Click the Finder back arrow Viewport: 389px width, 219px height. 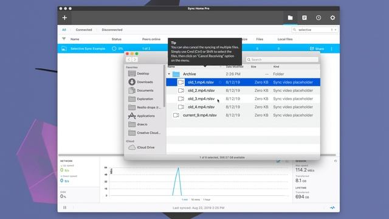[x=128, y=60]
